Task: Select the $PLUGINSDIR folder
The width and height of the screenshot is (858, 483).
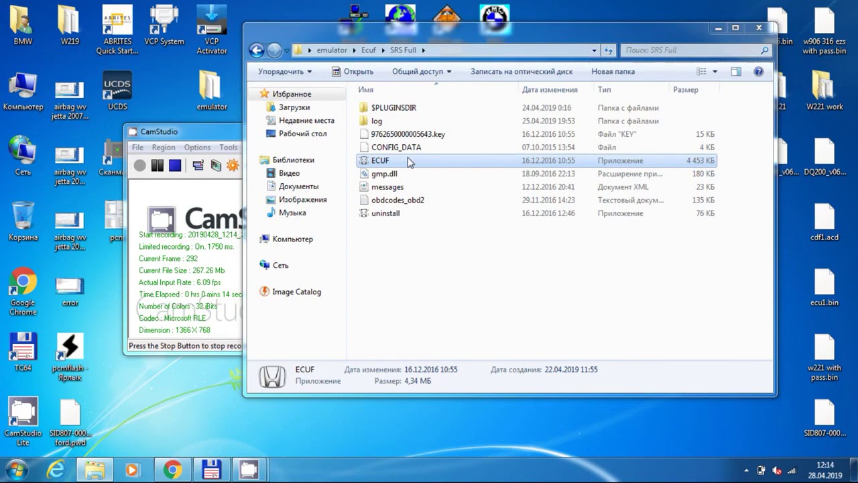Action: pyautogui.click(x=393, y=108)
